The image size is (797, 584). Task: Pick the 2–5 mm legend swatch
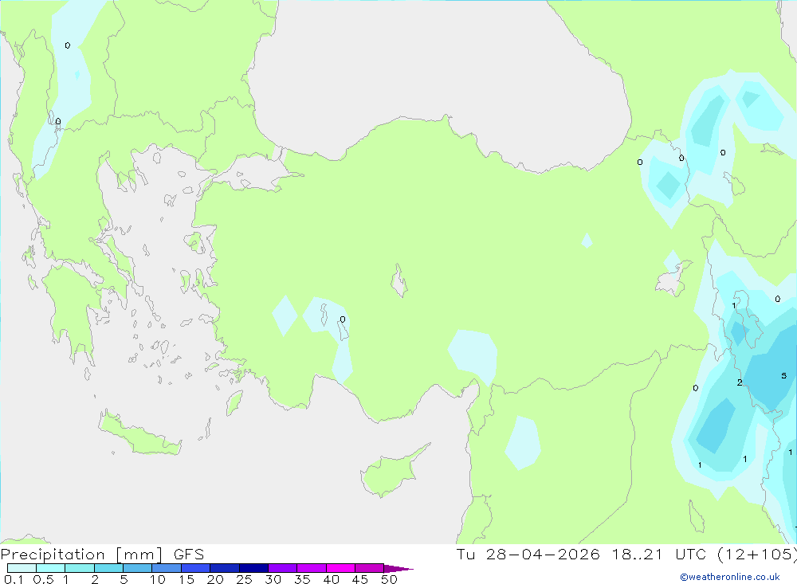point(108,568)
